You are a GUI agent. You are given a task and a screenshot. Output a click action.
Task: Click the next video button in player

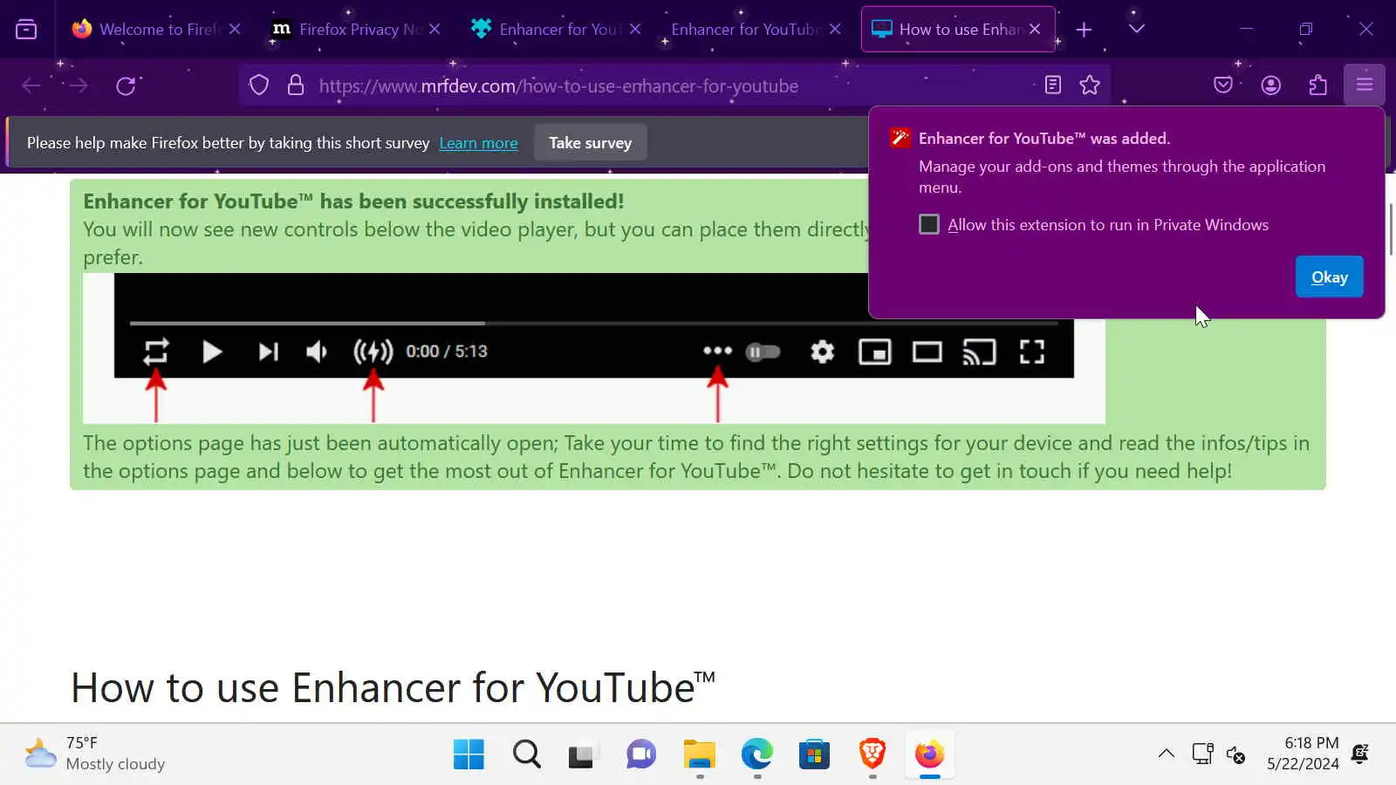(x=268, y=352)
